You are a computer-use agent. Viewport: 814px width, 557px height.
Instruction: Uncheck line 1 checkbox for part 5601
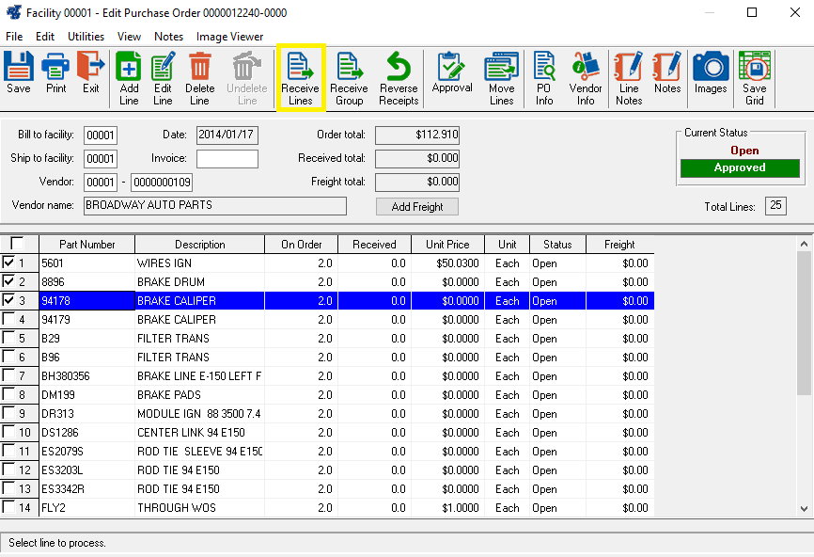[x=9, y=263]
